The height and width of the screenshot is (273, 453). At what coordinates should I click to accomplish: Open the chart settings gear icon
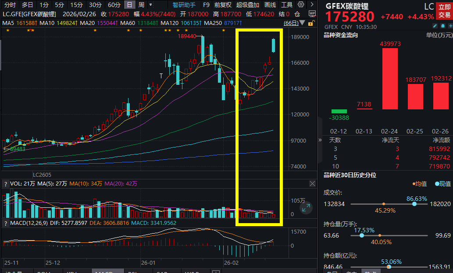[x=301, y=5]
